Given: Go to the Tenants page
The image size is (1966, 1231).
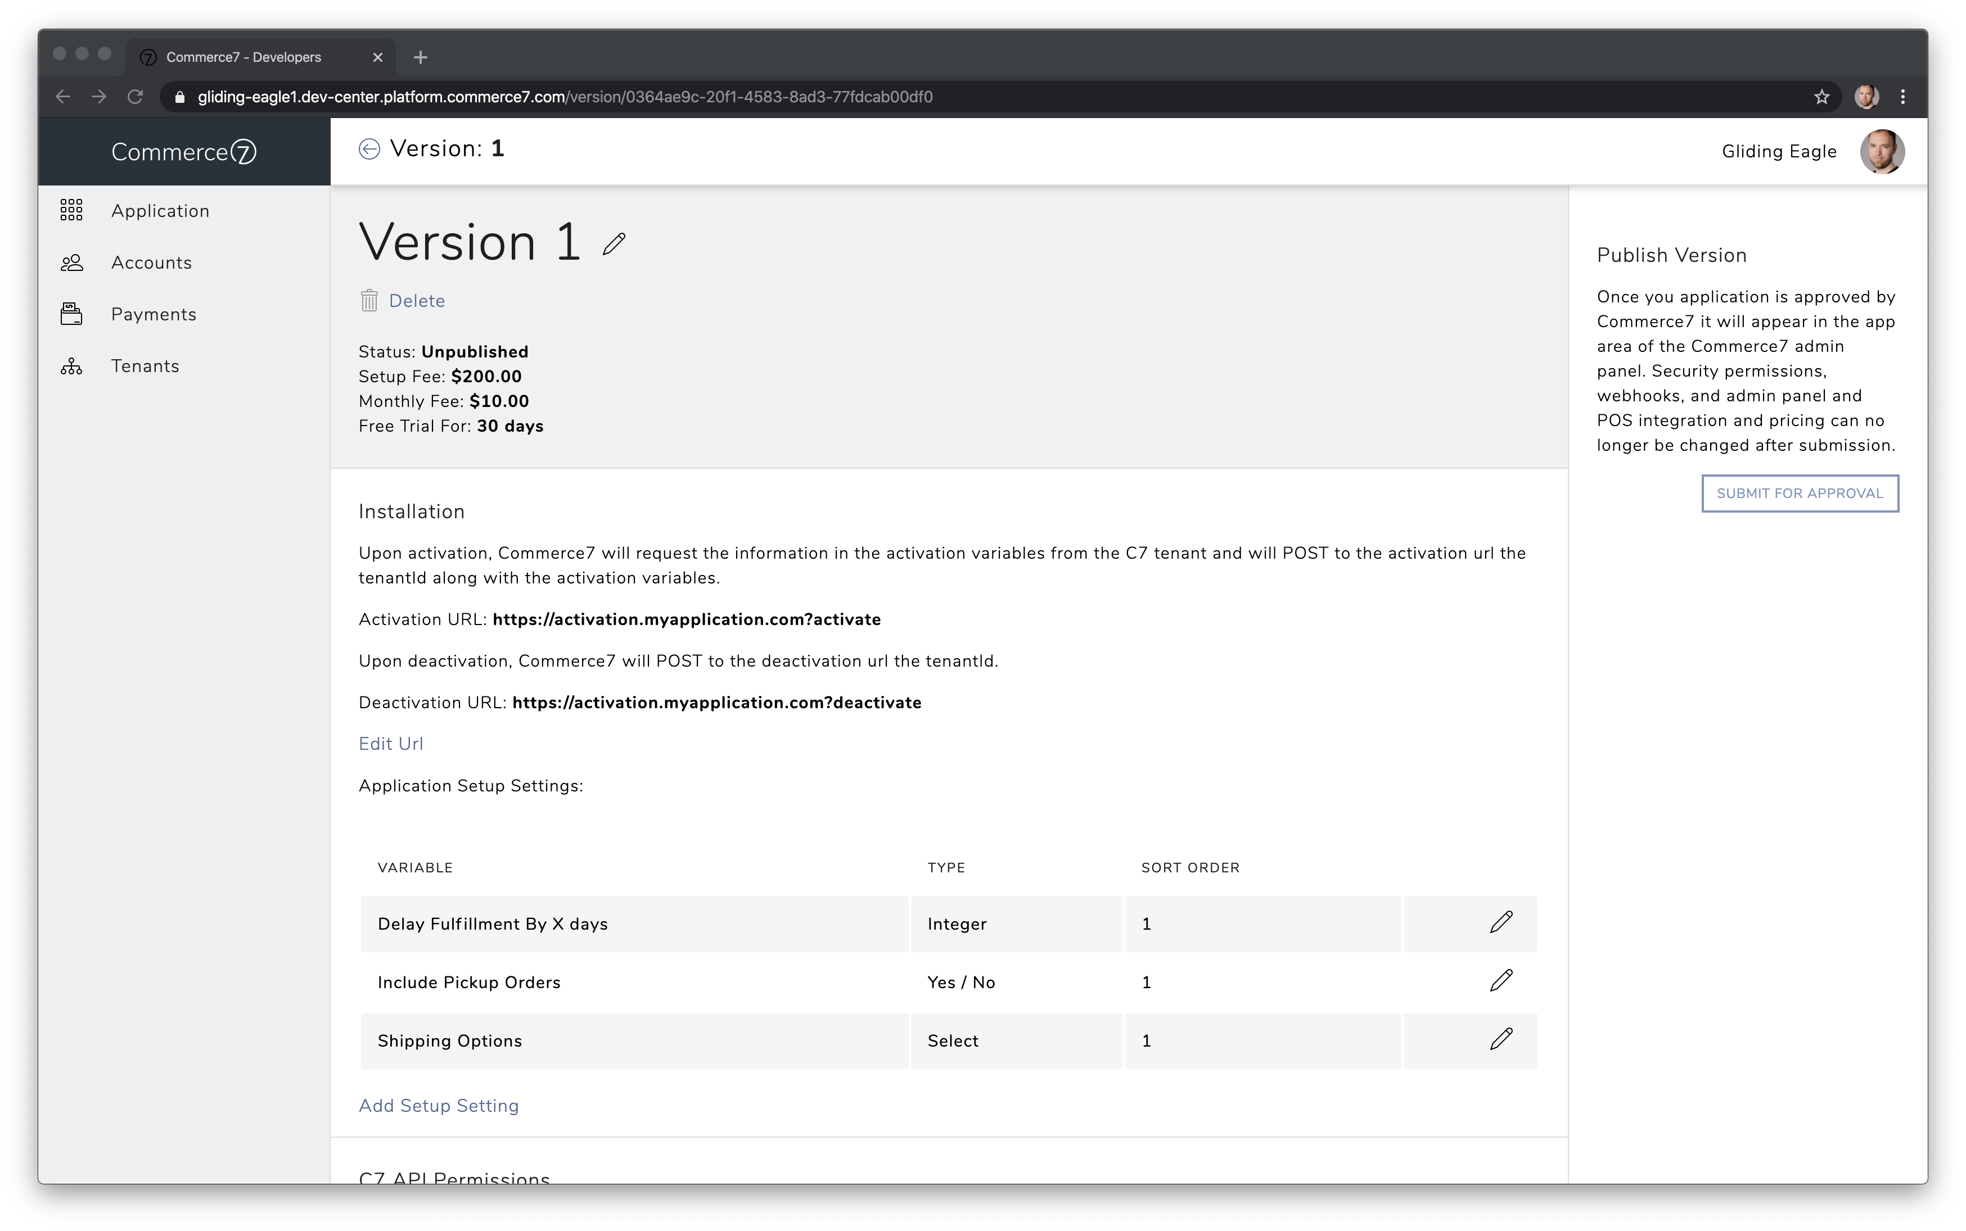Looking at the screenshot, I should [x=145, y=366].
